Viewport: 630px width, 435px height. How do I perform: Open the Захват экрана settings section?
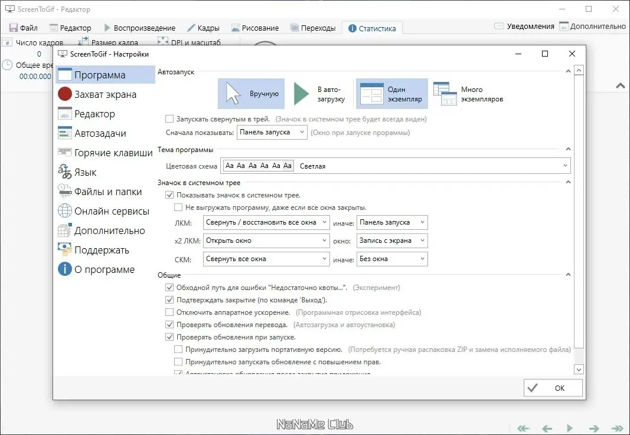(x=105, y=94)
